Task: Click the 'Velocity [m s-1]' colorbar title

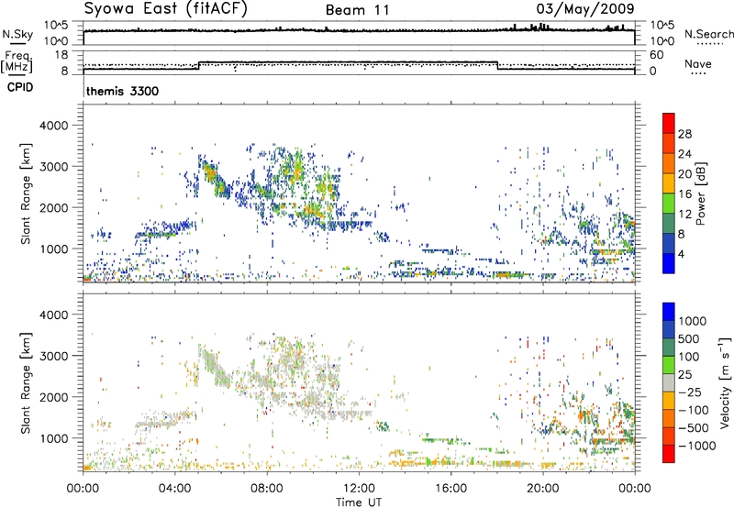Action: point(724,382)
